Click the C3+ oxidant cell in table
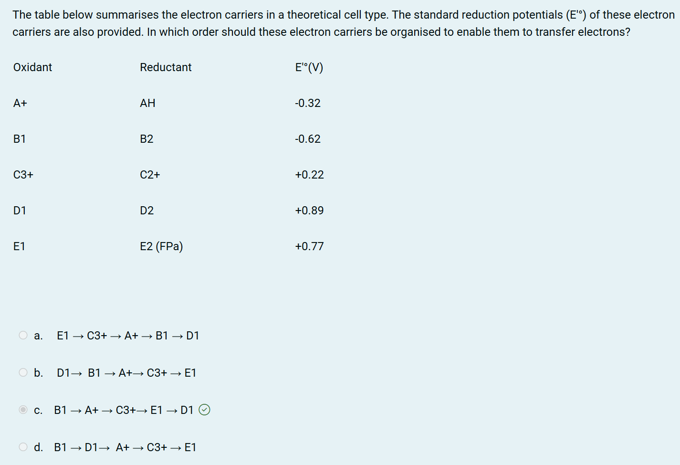This screenshot has width=680, height=465. click(x=23, y=175)
